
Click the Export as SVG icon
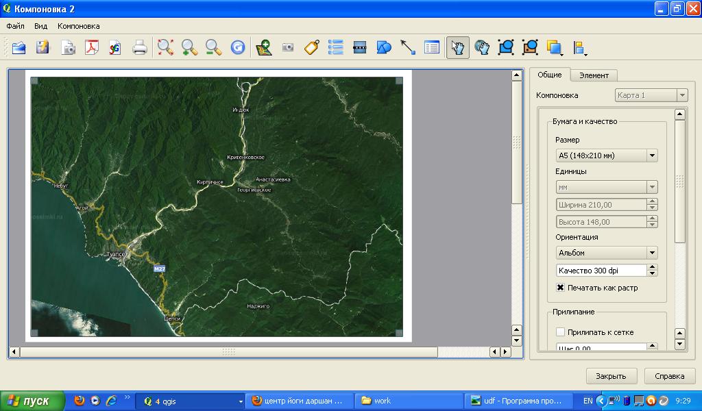tap(114, 47)
